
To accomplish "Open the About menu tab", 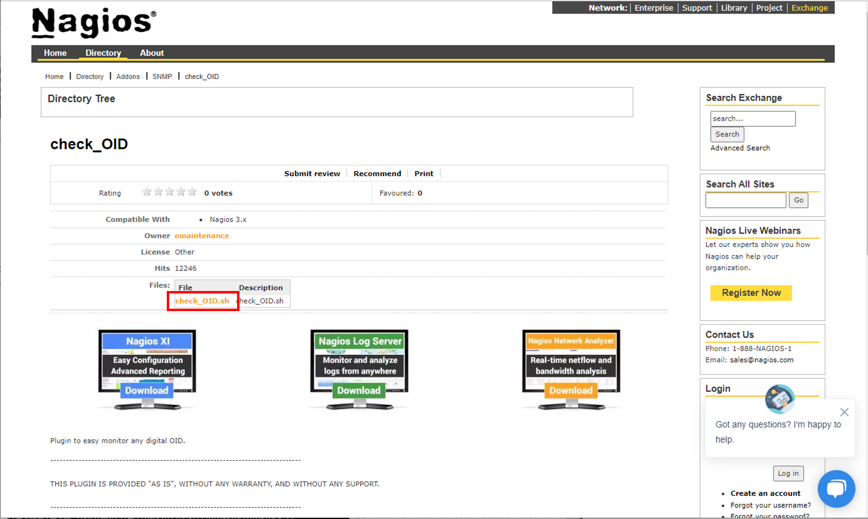I will coord(151,53).
